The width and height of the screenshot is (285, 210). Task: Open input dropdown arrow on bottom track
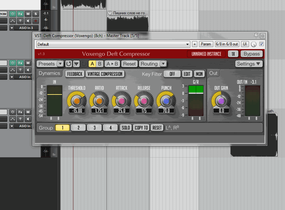[x=12, y=126]
